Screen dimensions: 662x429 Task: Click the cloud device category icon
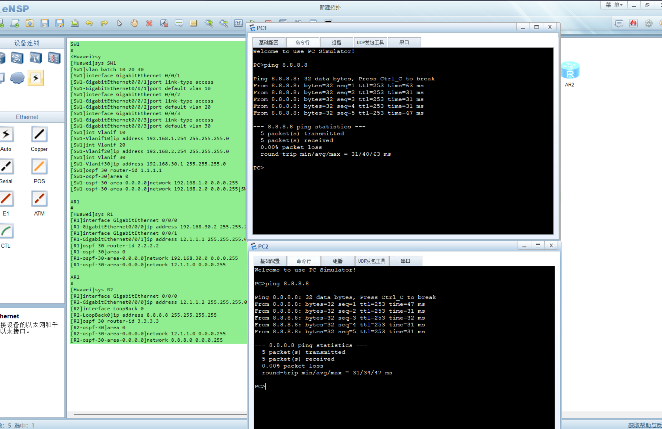coord(17,78)
